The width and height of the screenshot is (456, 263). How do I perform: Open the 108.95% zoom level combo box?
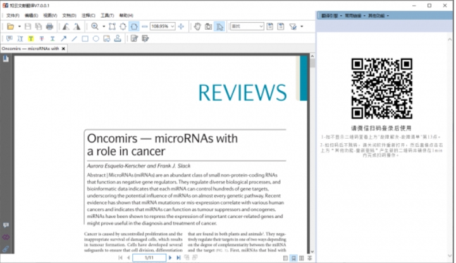(x=163, y=26)
